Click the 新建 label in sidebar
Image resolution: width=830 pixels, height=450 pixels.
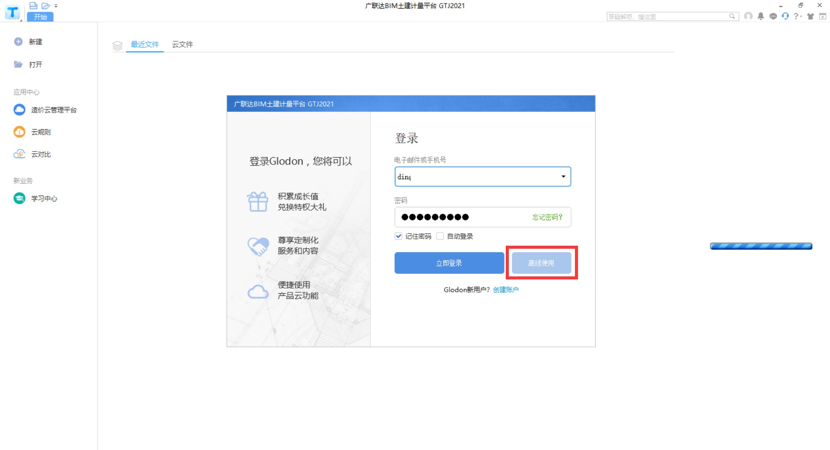[35, 42]
